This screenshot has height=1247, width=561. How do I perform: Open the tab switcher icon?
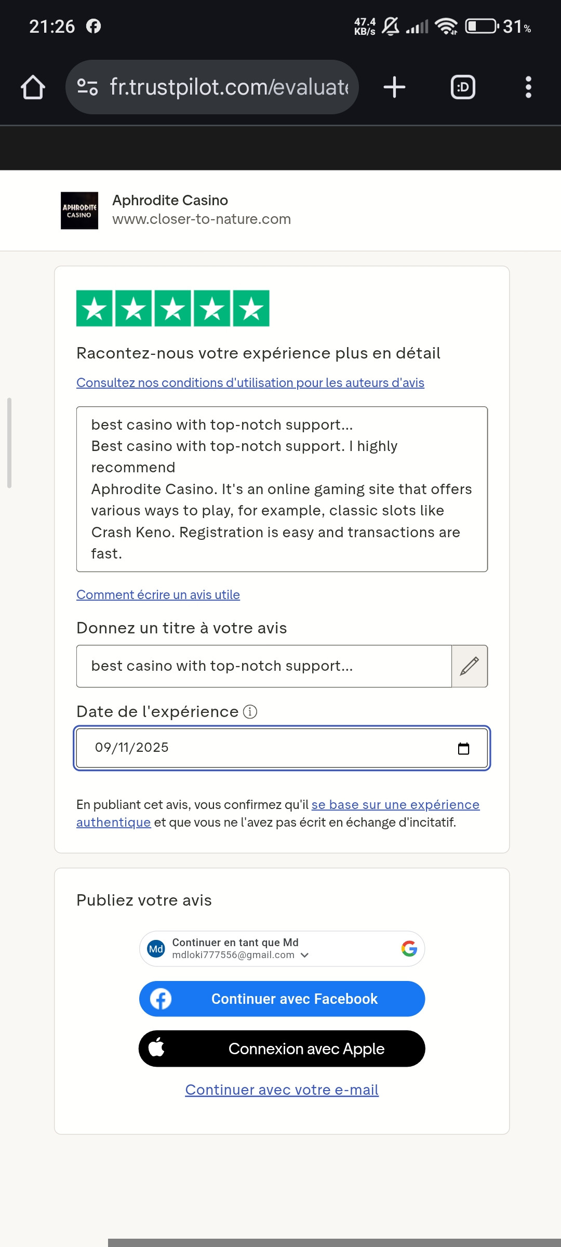click(x=463, y=87)
